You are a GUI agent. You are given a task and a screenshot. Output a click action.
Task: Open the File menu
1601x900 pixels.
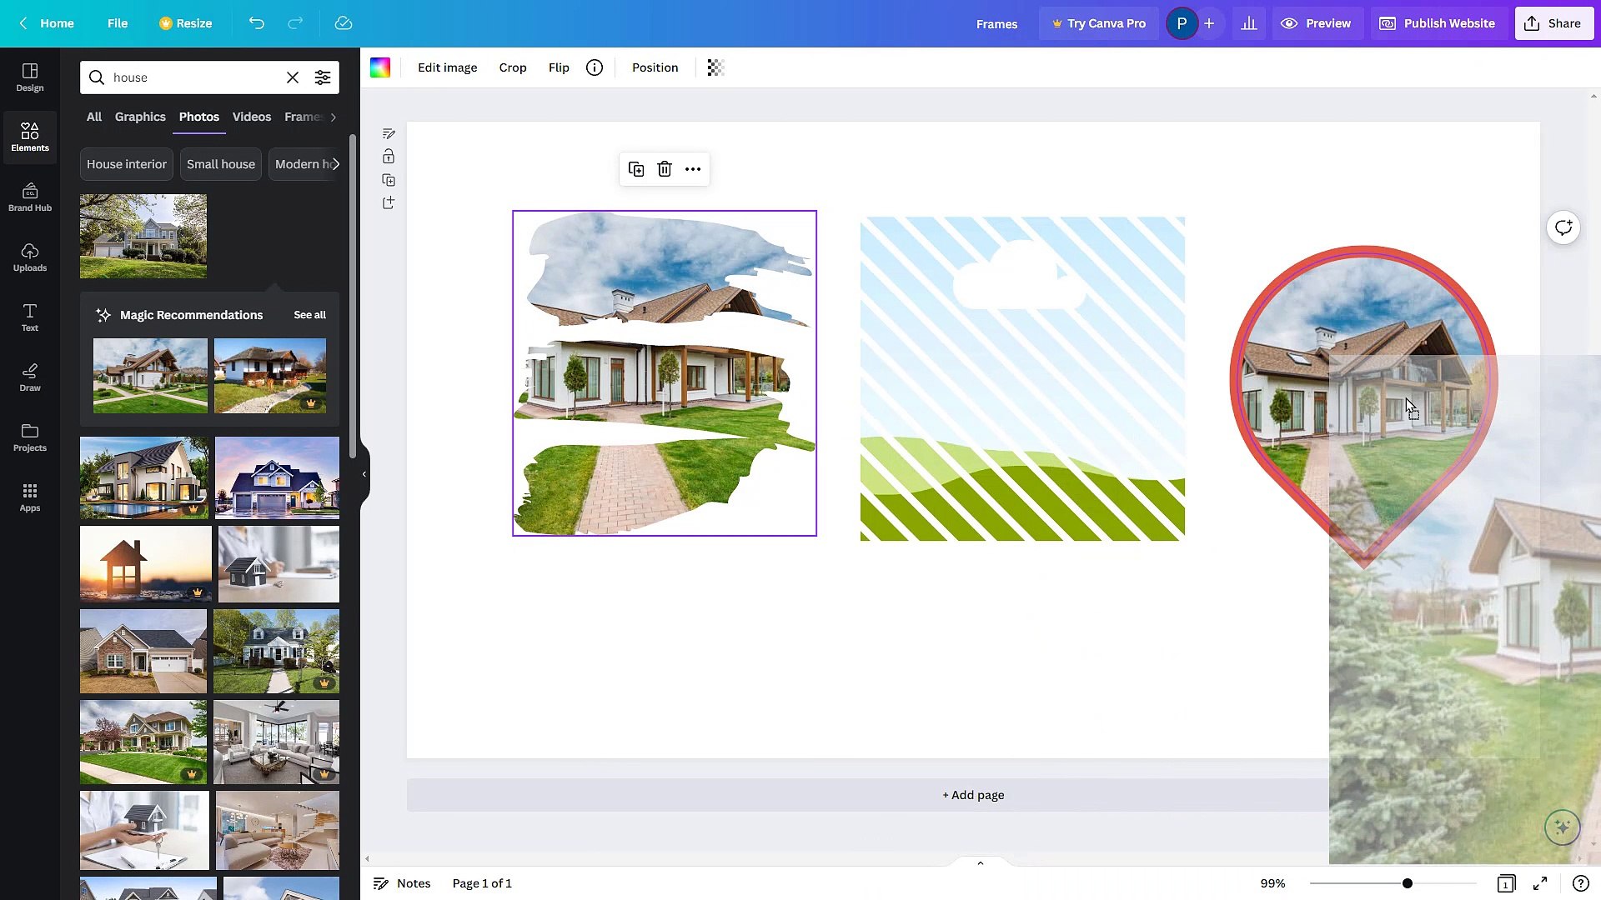118,23
